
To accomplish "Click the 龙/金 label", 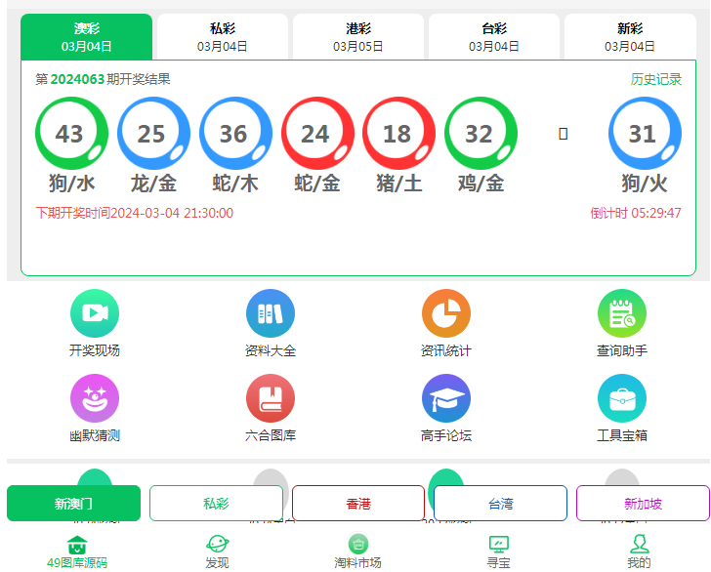I will click(153, 184).
